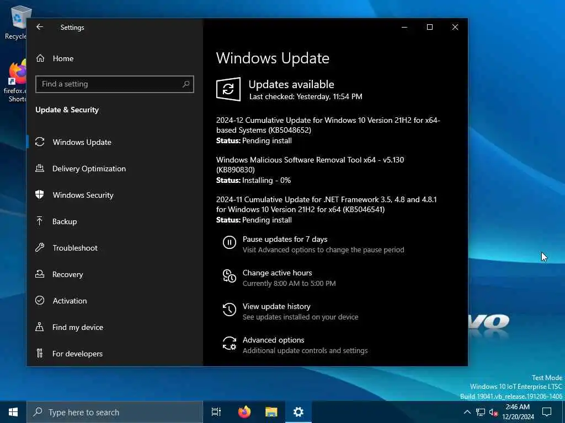This screenshot has height=423, width=565.
Task: Click the large Updates available refresh icon
Action: [x=228, y=89]
